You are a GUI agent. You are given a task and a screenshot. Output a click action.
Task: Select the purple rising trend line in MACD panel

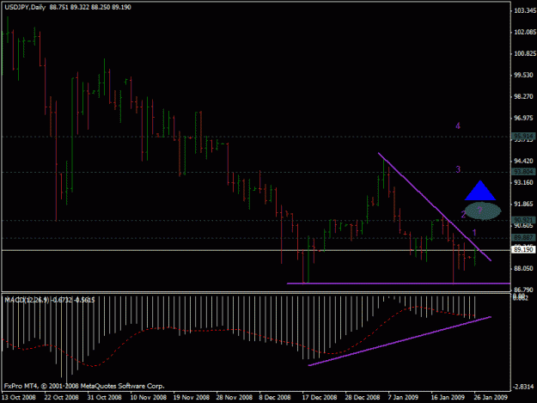[400, 341]
